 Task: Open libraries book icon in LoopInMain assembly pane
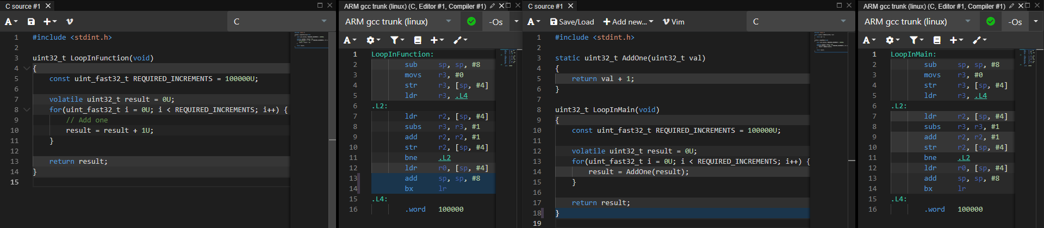tap(937, 40)
